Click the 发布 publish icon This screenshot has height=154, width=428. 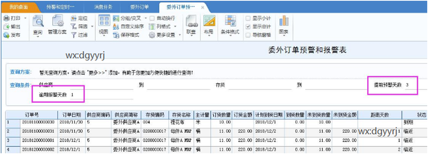tap(7, 35)
